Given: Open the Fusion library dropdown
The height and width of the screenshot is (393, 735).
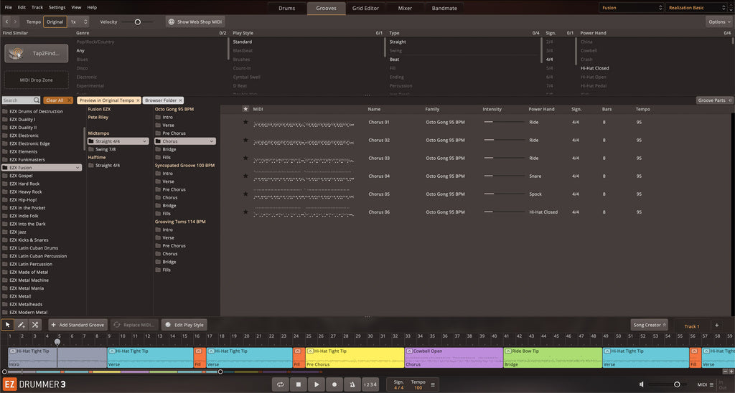Looking at the screenshot, I should click(631, 8).
